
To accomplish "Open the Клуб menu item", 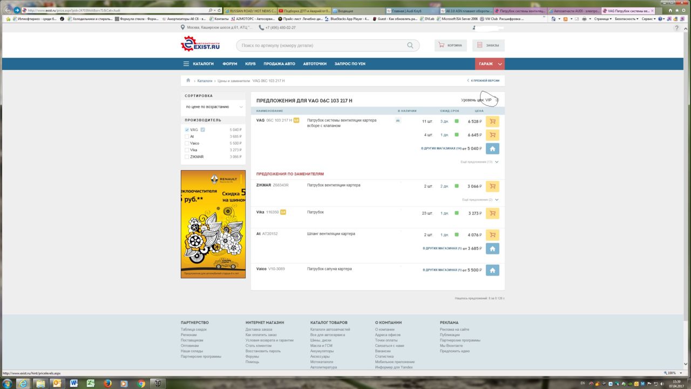I will click(x=250, y=64).
